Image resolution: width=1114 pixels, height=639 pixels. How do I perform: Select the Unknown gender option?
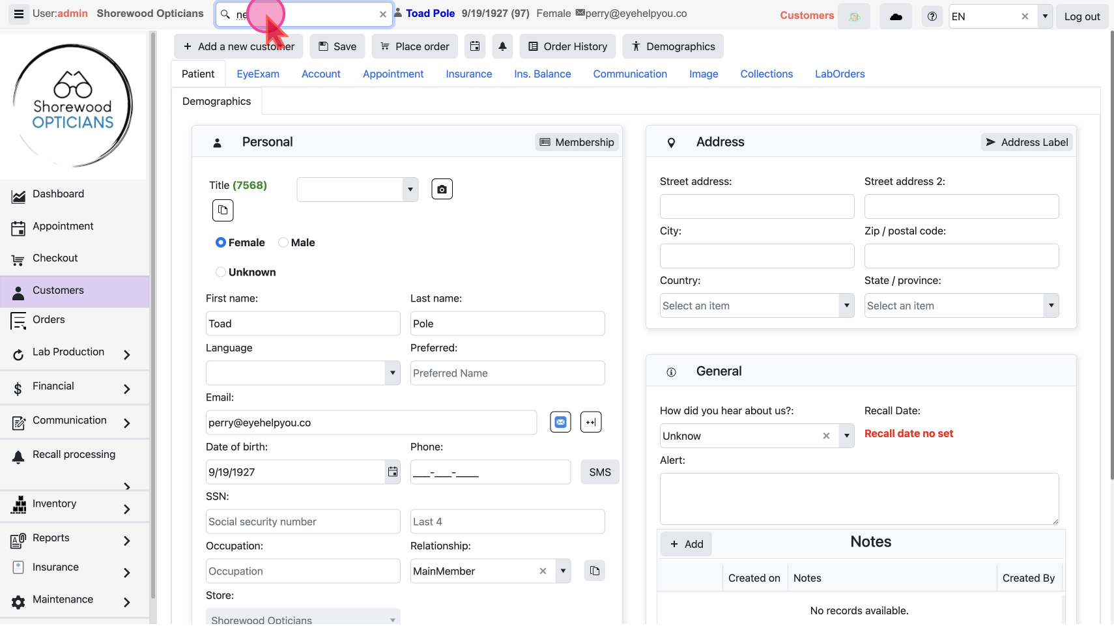[221, 272]
